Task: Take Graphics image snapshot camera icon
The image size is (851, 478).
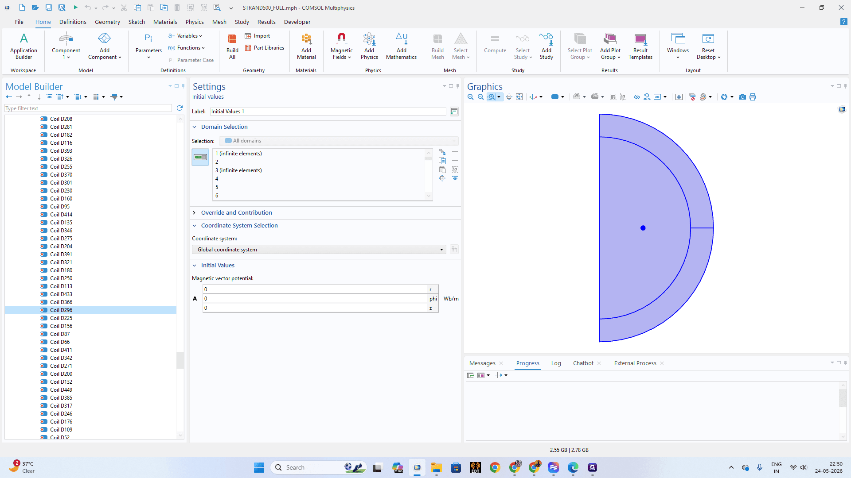Action: click(742, 97)
